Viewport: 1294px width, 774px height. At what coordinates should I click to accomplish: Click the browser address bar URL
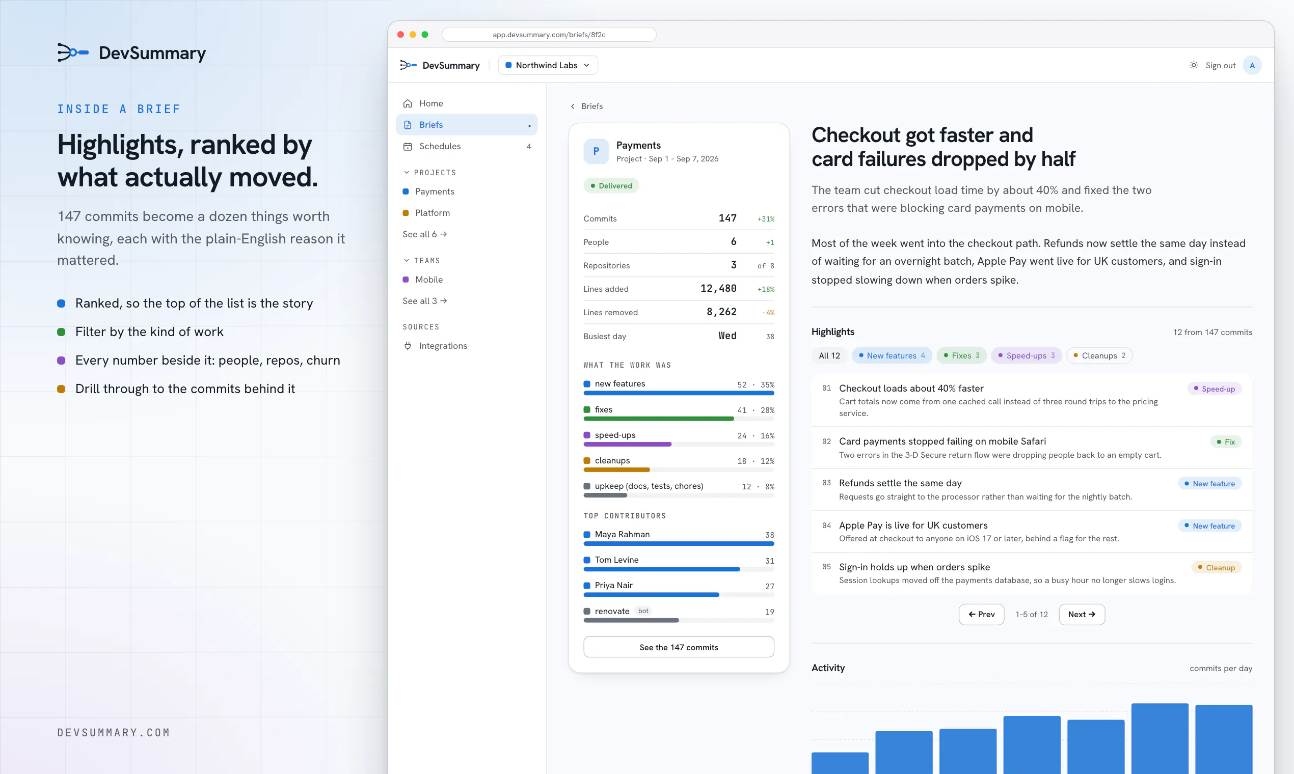549,35
